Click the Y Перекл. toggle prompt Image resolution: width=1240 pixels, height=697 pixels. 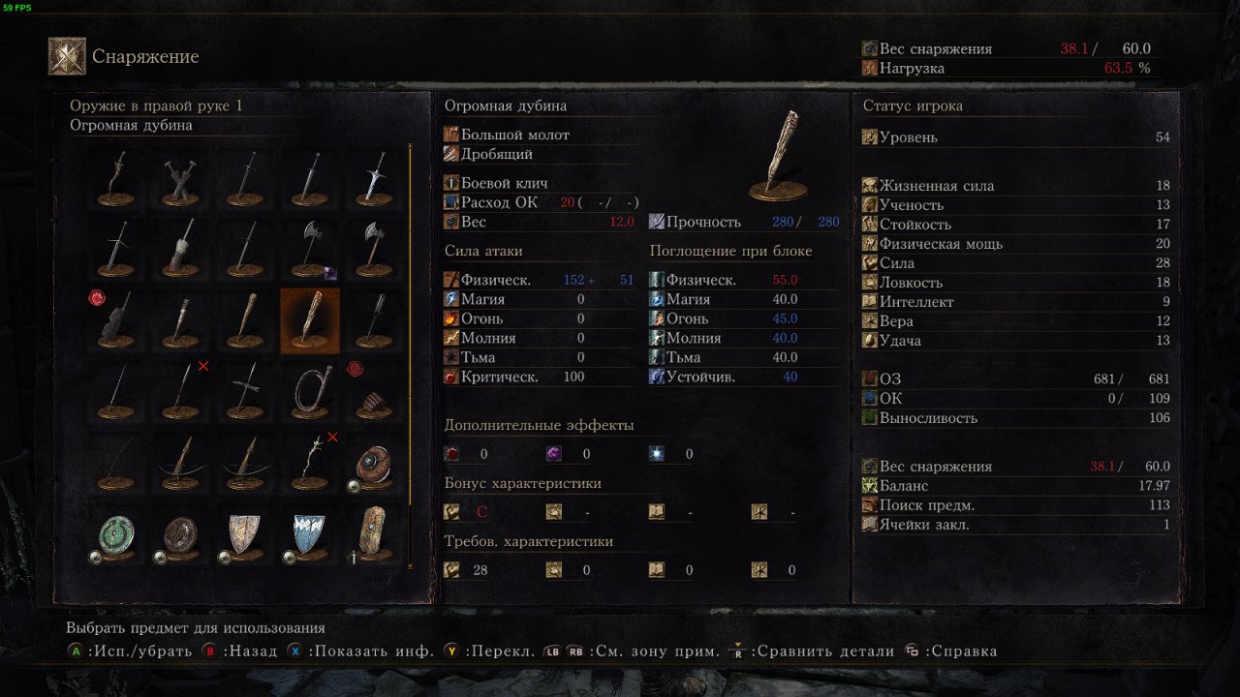point(489,651)
